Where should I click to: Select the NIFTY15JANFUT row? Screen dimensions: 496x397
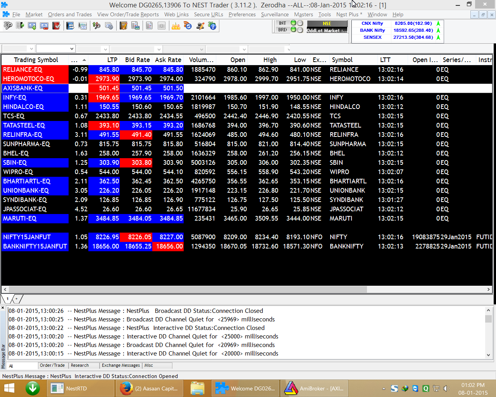(x=247, y=237)
